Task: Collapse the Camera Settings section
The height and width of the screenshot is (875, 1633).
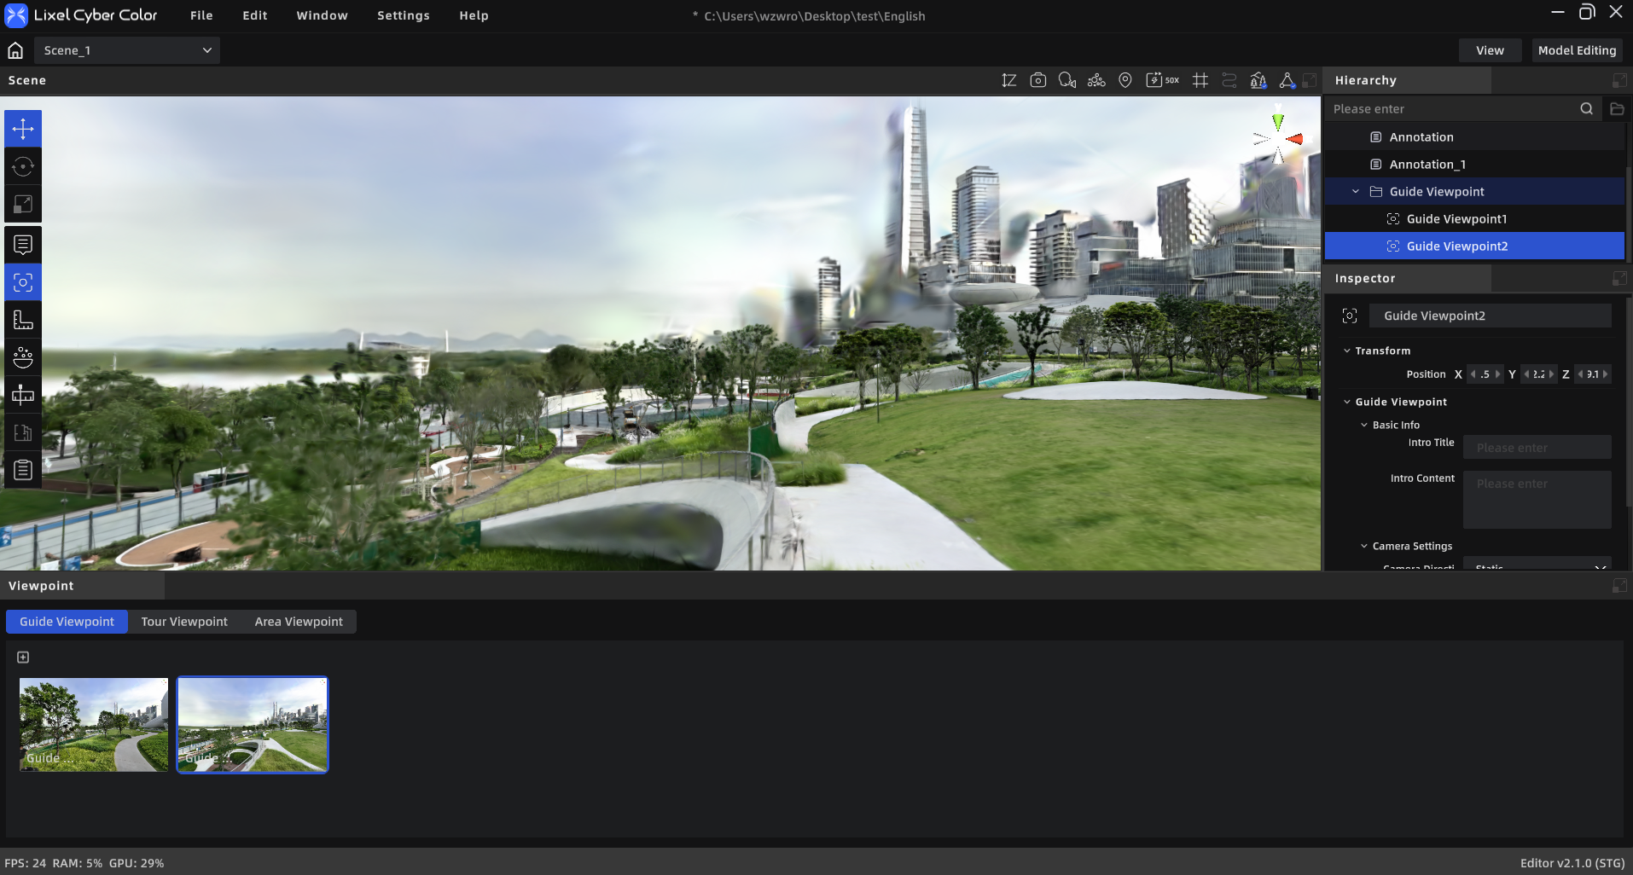Action: (1364, 546)
